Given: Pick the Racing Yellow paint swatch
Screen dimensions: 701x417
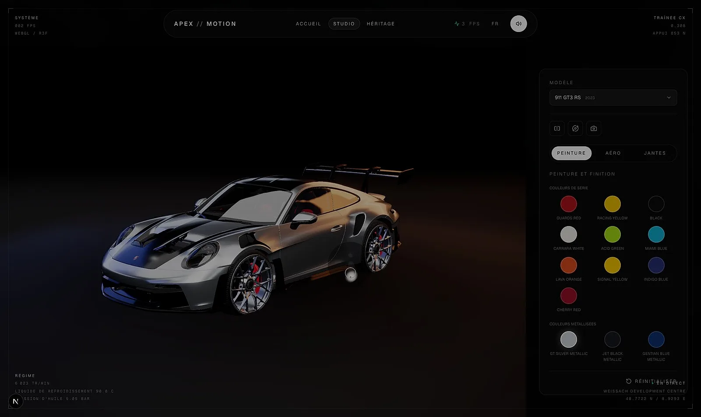Looking at the screenshot, I should 612,204.
